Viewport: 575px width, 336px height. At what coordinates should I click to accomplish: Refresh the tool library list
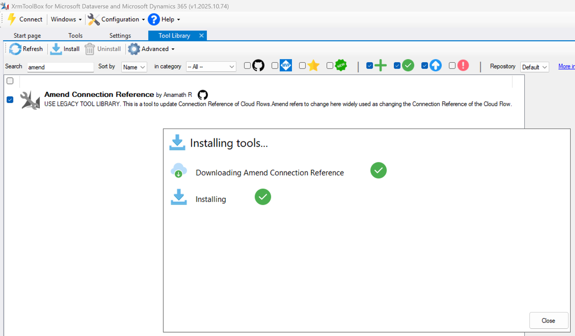(x=26, y=49)
